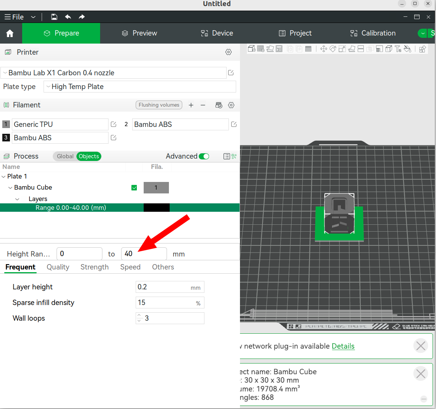The height and width of the screenshot is (409, 436).
Task: Edit the Generic TPU filament preset
Action: 113,124
